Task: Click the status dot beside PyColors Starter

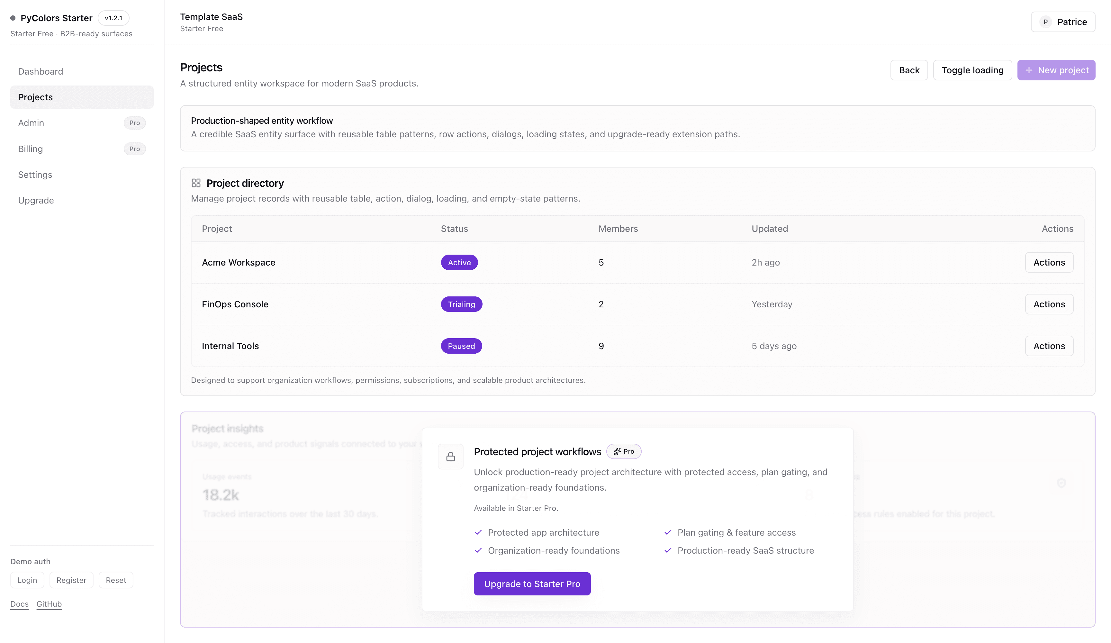Action: 13,18
